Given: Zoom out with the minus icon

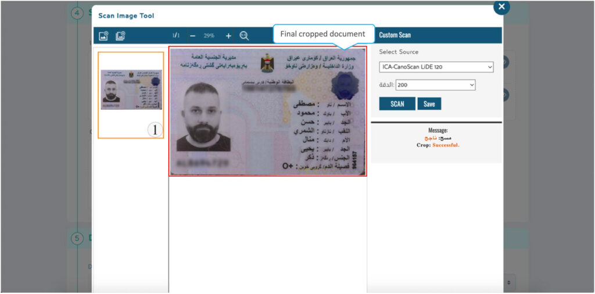Looking at the screenshot, I should pyautogui.click(x=193, y=35).
